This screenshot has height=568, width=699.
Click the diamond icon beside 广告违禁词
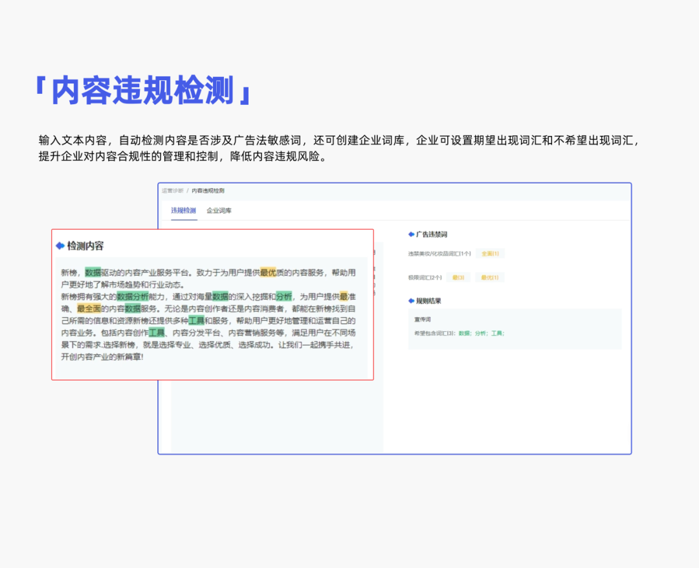coord(411,234)
